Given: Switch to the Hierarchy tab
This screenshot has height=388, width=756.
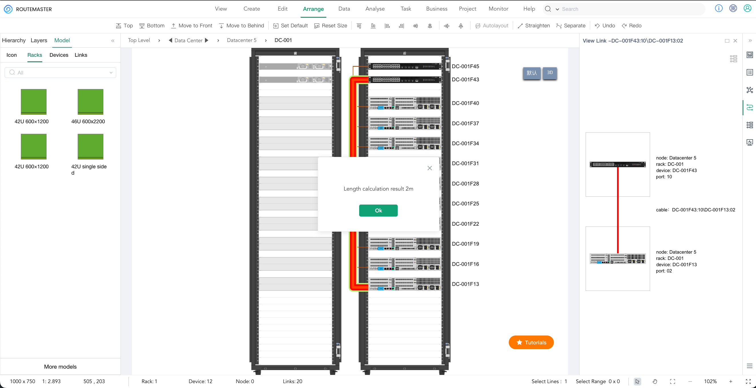Looking at the screenshot, I should [x=14, y=40].
